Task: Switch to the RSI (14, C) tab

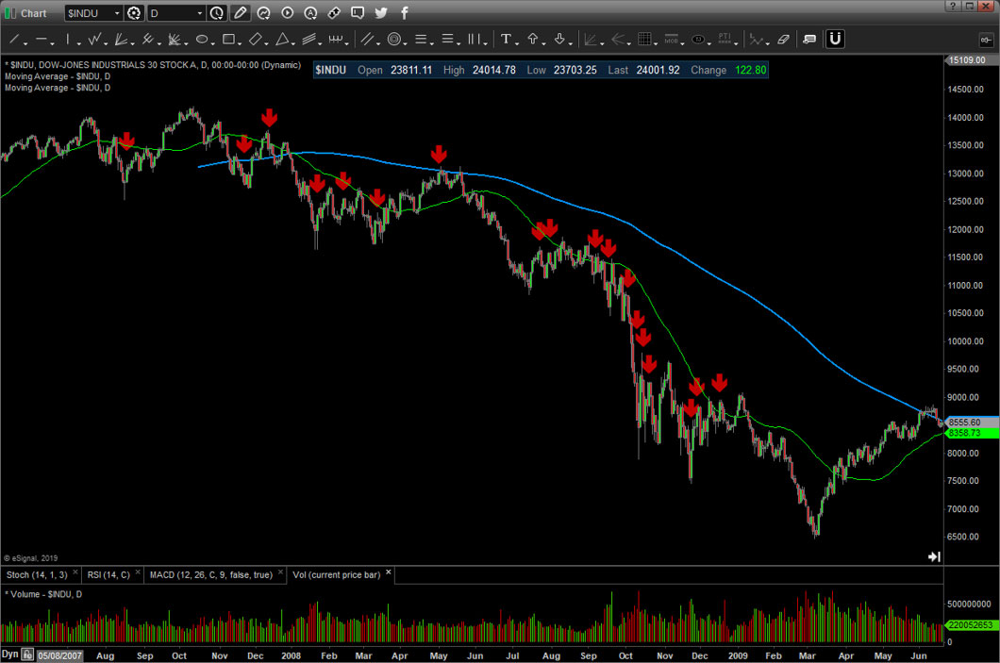Action: [108, 575]
